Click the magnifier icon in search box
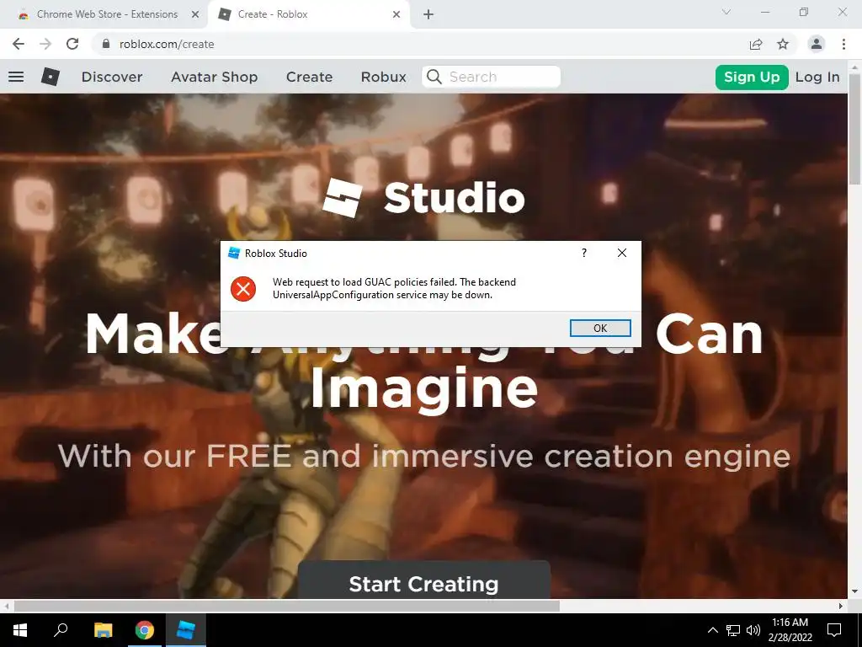 [434, 77]
